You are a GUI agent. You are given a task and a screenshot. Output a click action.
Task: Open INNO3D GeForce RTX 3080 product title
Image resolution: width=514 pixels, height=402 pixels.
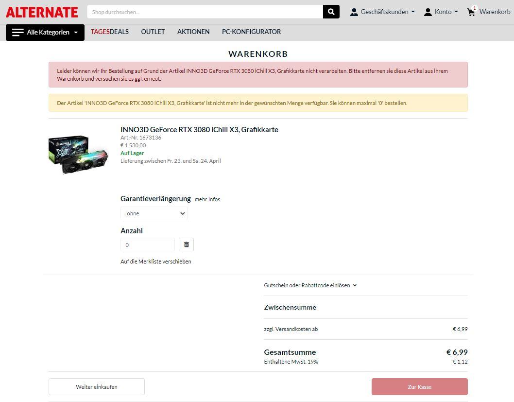click(199, 129)
